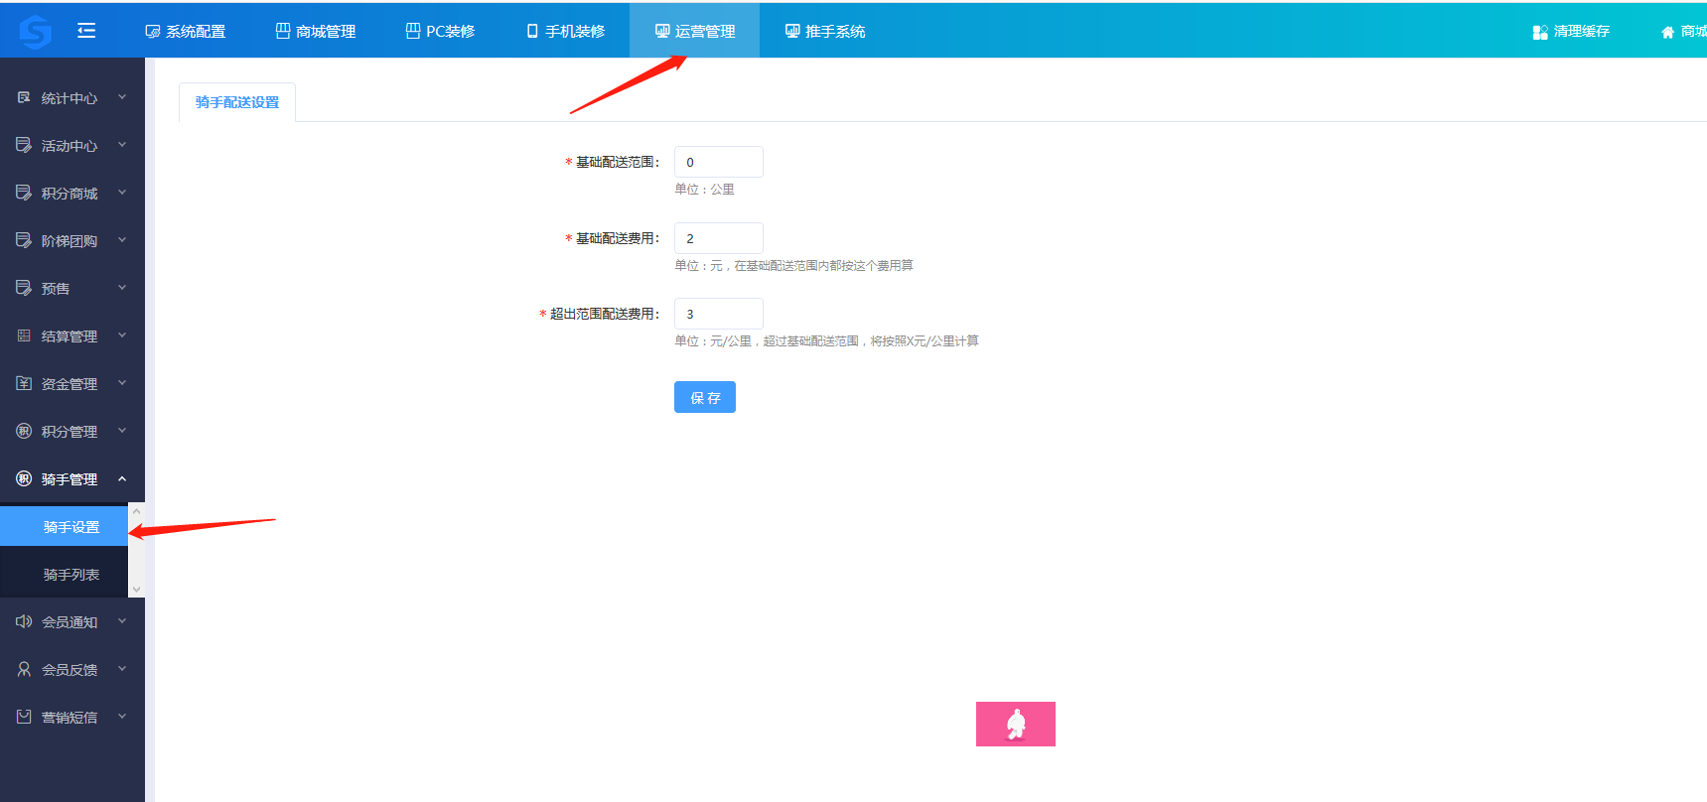Open 骑手列表 in the sidebar
Screen dimensions: 1707x802
pos(71,575)
